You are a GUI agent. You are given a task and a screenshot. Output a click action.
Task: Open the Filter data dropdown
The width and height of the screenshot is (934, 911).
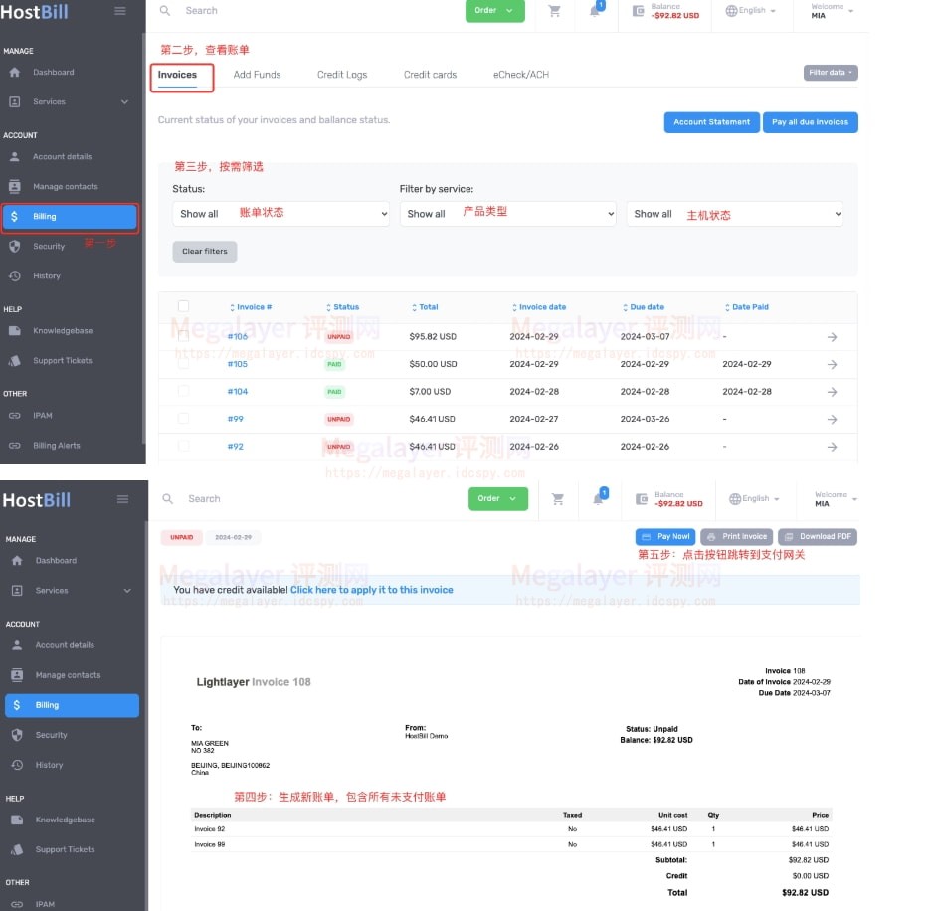point(830,73)
